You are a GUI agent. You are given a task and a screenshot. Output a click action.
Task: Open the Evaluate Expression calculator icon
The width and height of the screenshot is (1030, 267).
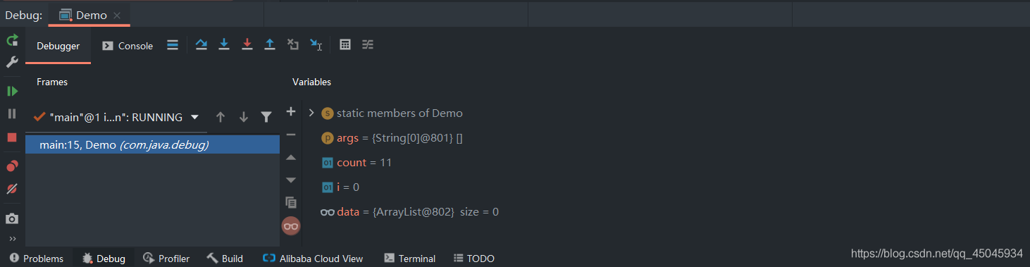point(345,45)
